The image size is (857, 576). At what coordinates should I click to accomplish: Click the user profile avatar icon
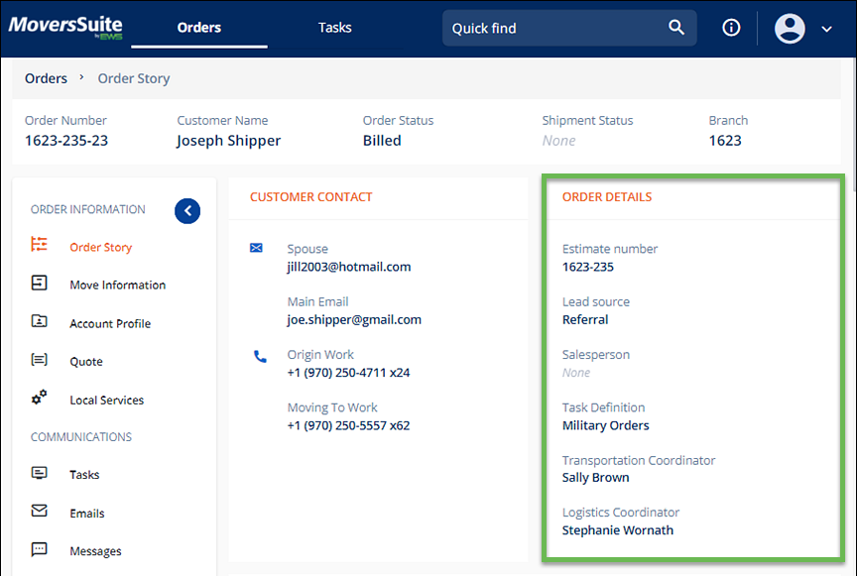click(790, 28)
